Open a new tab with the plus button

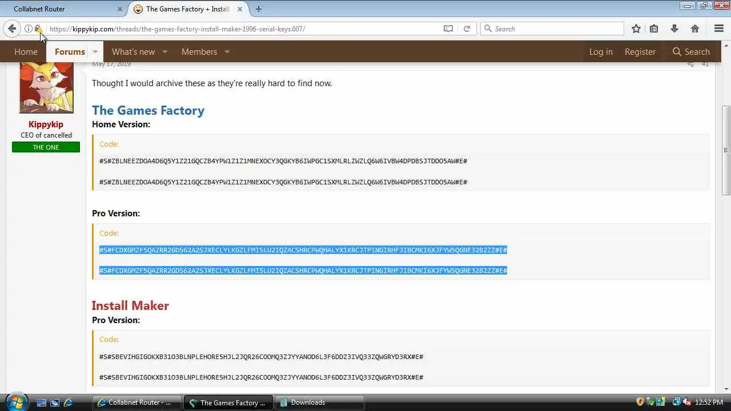[x=259, y=9]
